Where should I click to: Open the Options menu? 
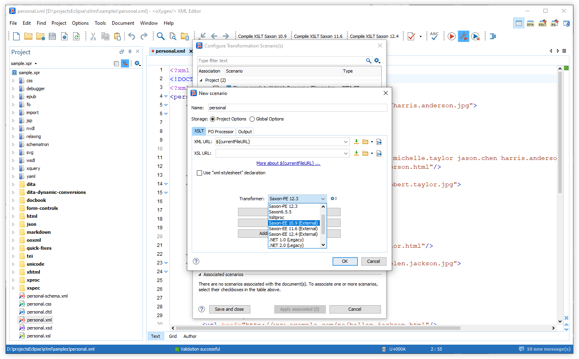pyautogui.click(x=80, y=23)
